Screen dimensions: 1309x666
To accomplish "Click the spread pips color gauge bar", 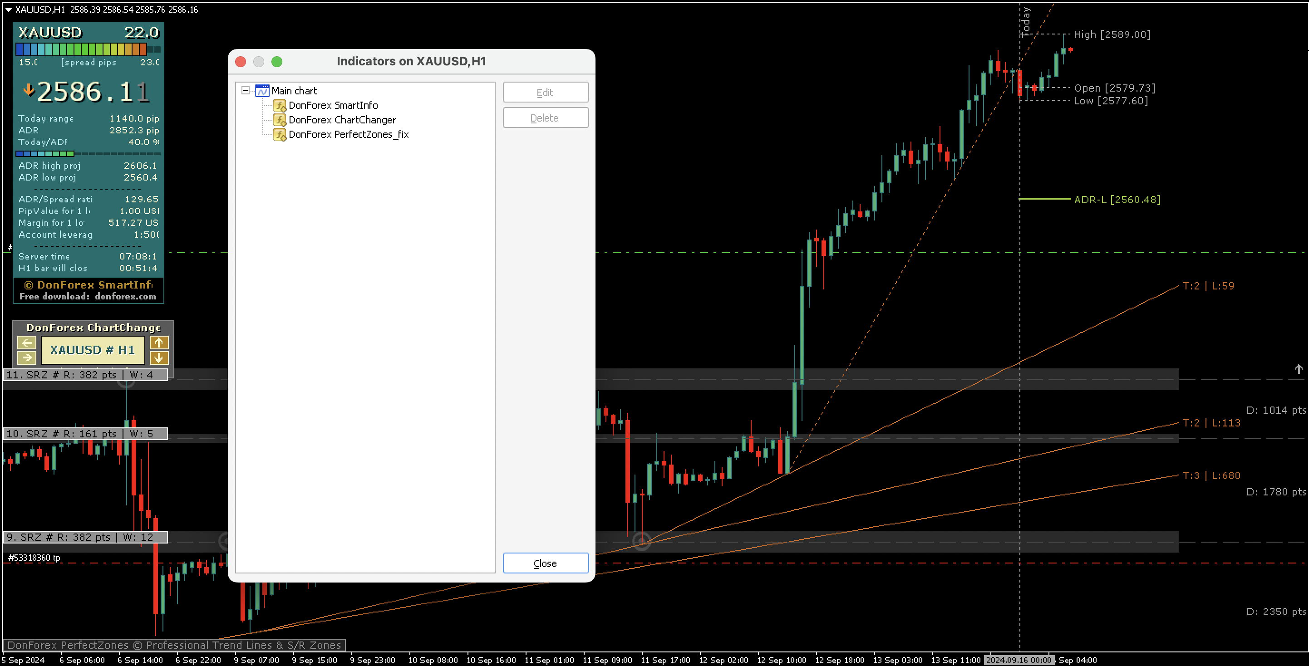I will tap(81, 49).
